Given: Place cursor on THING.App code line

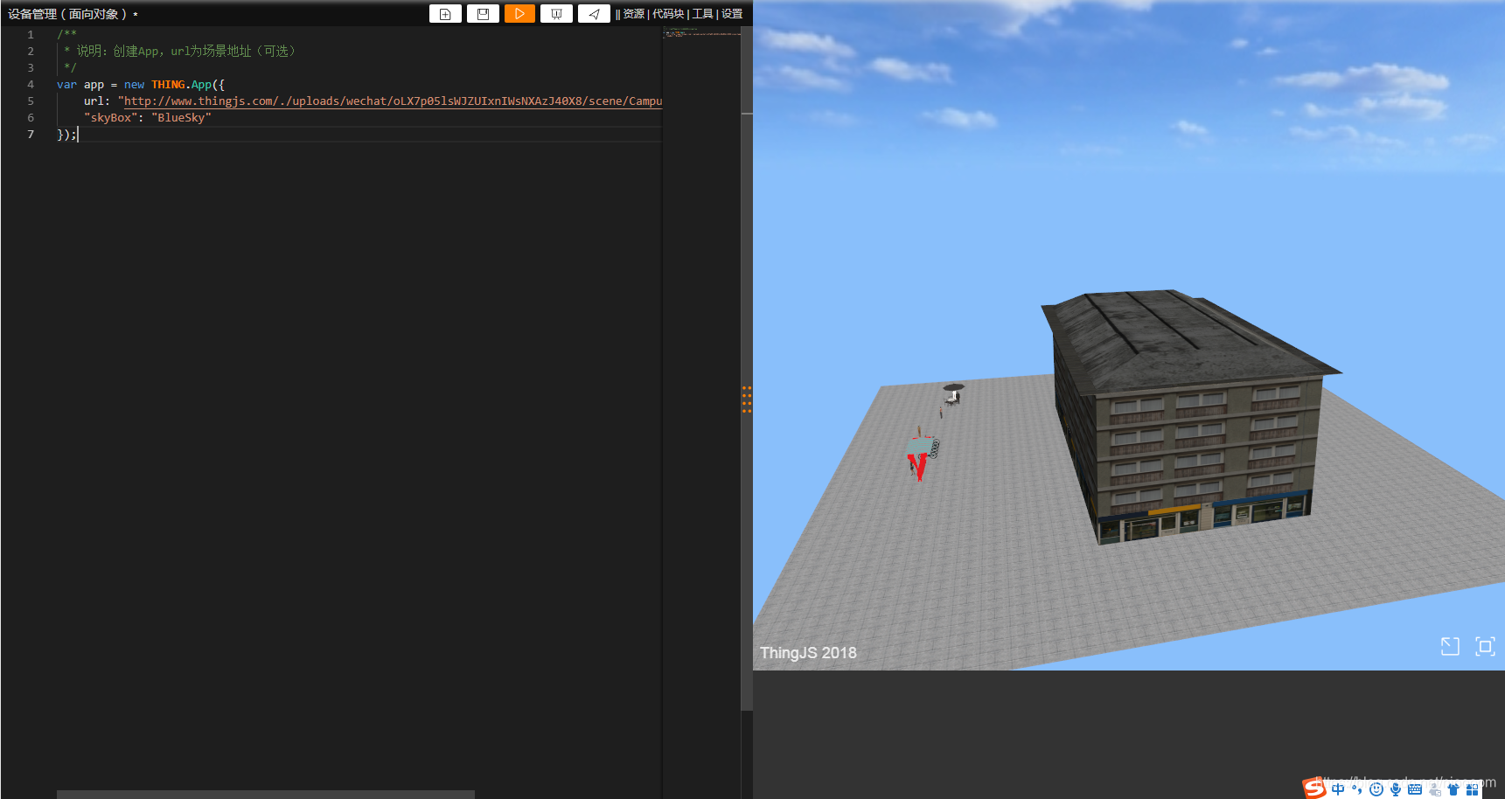Looking at the screenshot, I should [x=141, y=85].
